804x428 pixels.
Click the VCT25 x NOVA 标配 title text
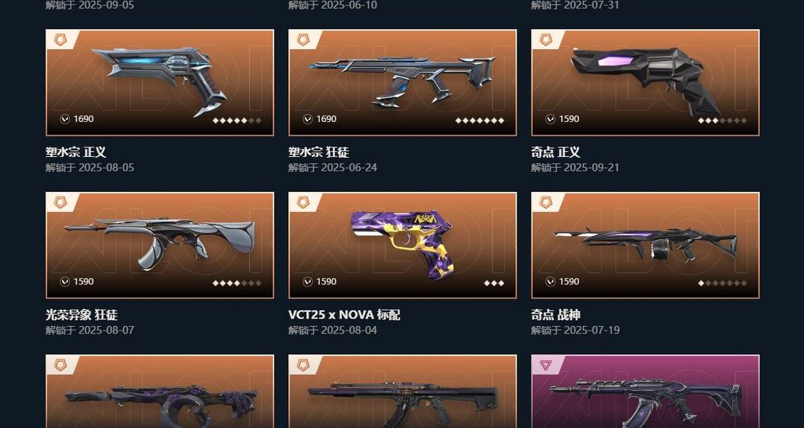(344, 315)
